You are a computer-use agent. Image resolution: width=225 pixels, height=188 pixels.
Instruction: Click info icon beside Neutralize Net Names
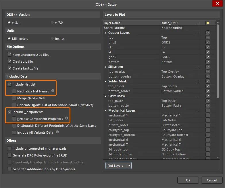53,91
